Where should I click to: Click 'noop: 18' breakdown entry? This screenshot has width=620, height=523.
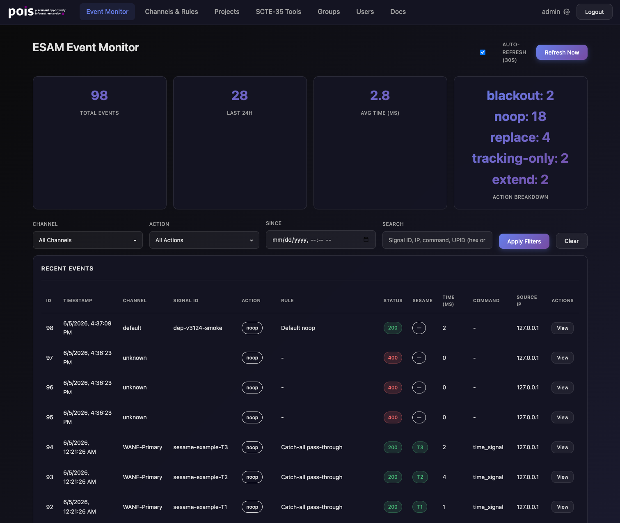[520, 116]
